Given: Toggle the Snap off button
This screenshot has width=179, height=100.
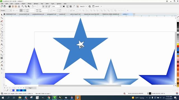Looking at the screenshot, I should (77, 6).
